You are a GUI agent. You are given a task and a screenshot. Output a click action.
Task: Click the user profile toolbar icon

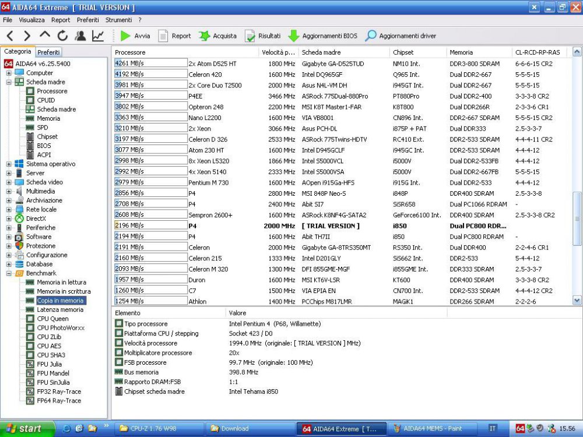(80, 36)
